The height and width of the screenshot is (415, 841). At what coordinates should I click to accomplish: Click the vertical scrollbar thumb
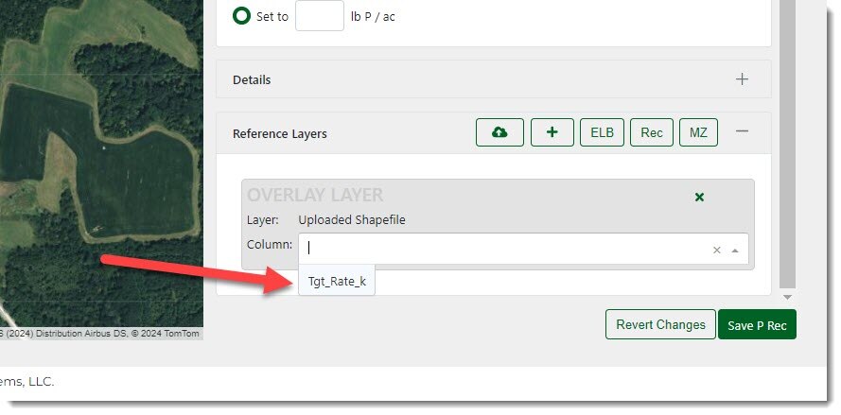787,142
